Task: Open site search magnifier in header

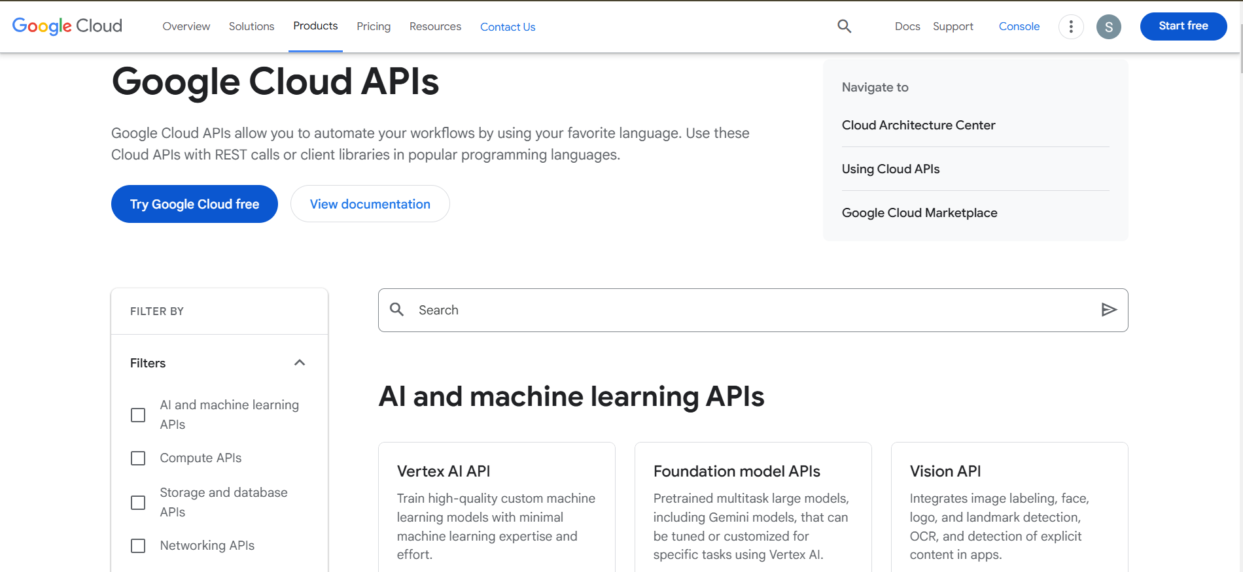Action: [845, 26]
